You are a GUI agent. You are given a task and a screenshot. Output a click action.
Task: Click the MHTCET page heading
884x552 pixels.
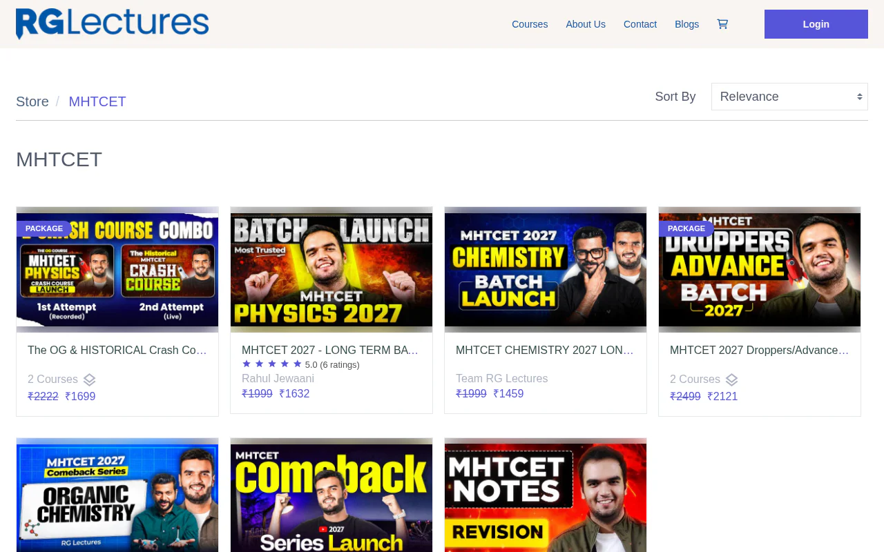59,159
